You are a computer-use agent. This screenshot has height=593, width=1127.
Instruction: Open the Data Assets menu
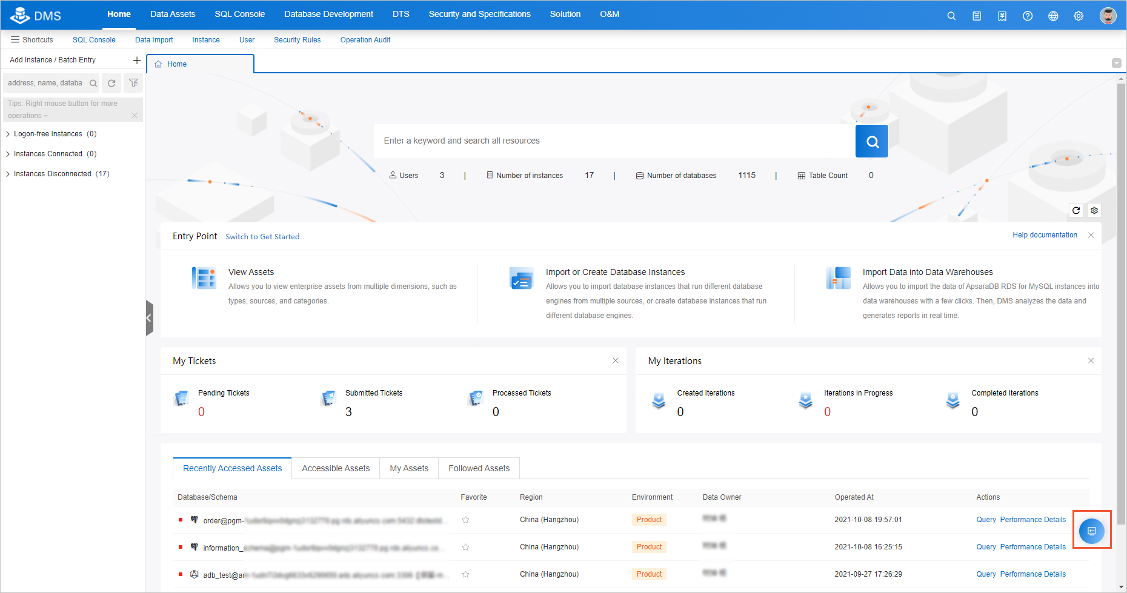coord(173,14)
